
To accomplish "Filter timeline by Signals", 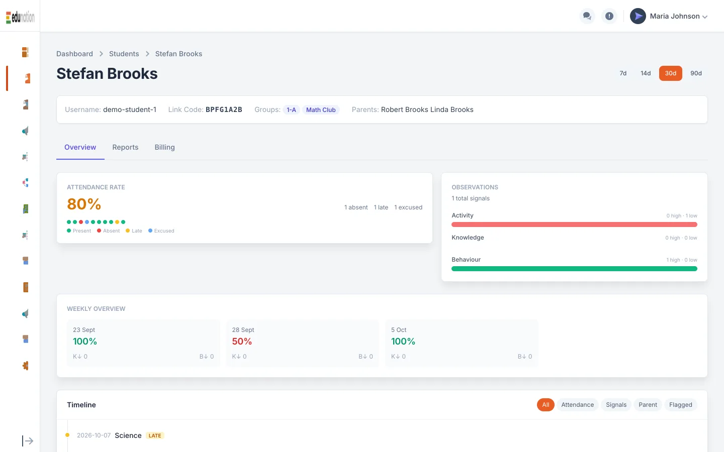I will click(x=616, y=405).
